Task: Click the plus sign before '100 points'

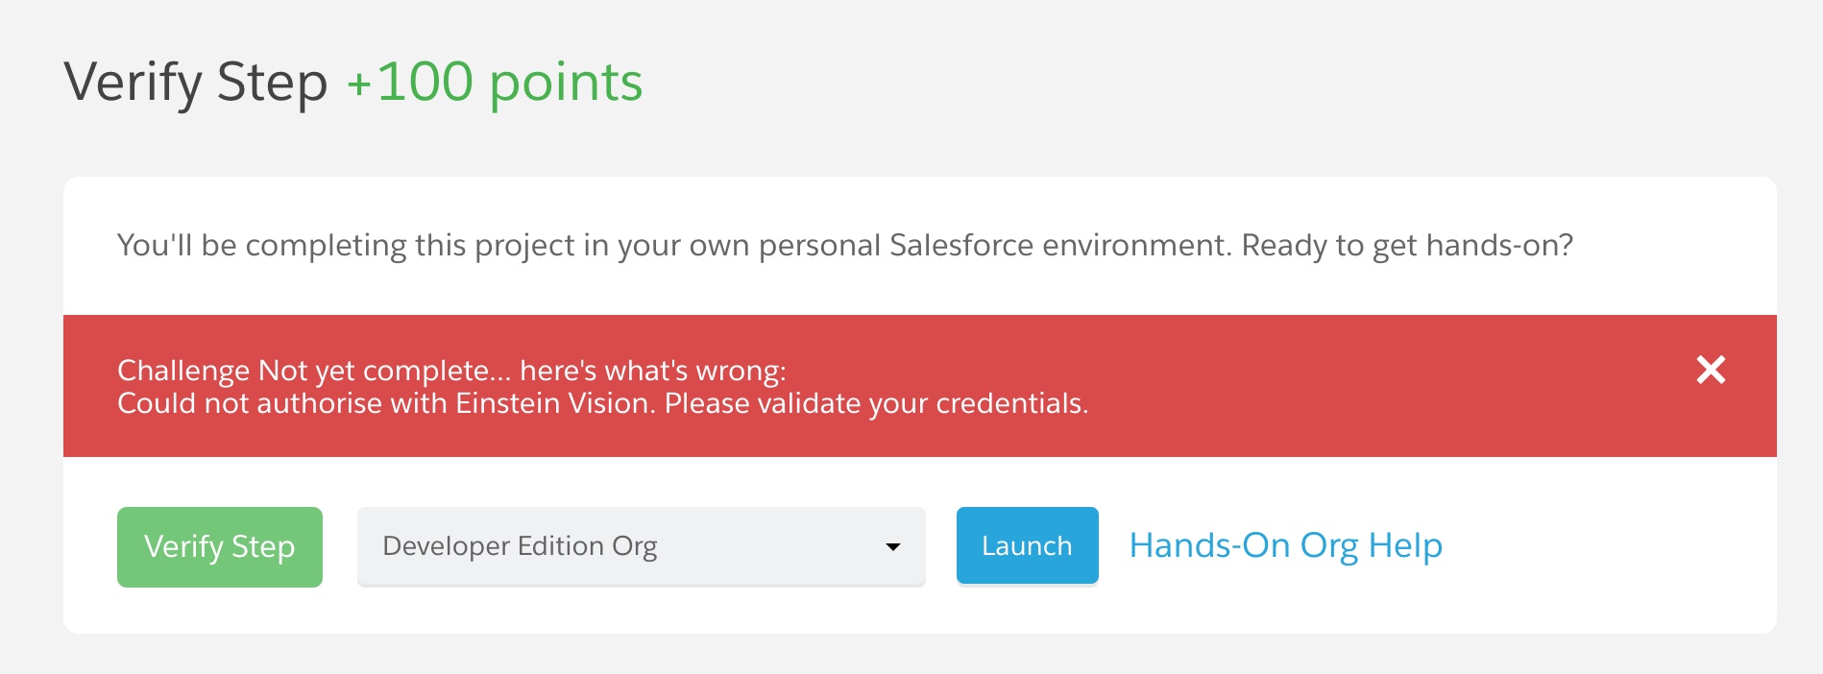Action: click(358, 84)
